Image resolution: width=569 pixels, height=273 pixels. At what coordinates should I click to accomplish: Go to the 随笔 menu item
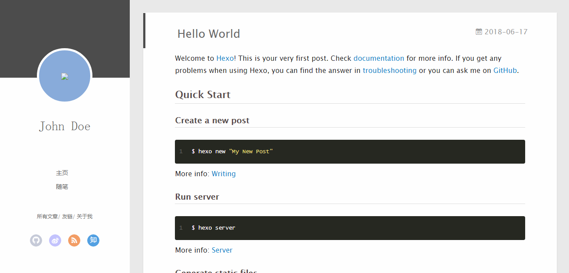tap(62, 187)
